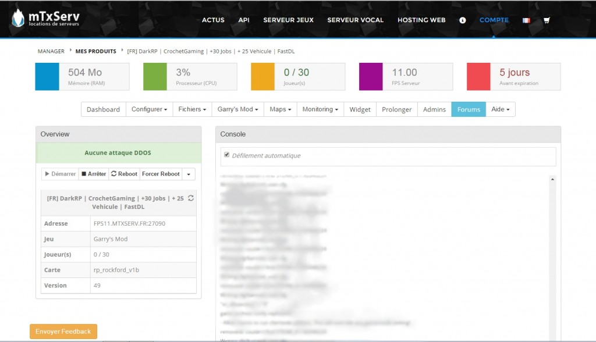Click the console scrollbar up arrow
Image resolution: width=596 pixels, height=342 pixels.
552,179
